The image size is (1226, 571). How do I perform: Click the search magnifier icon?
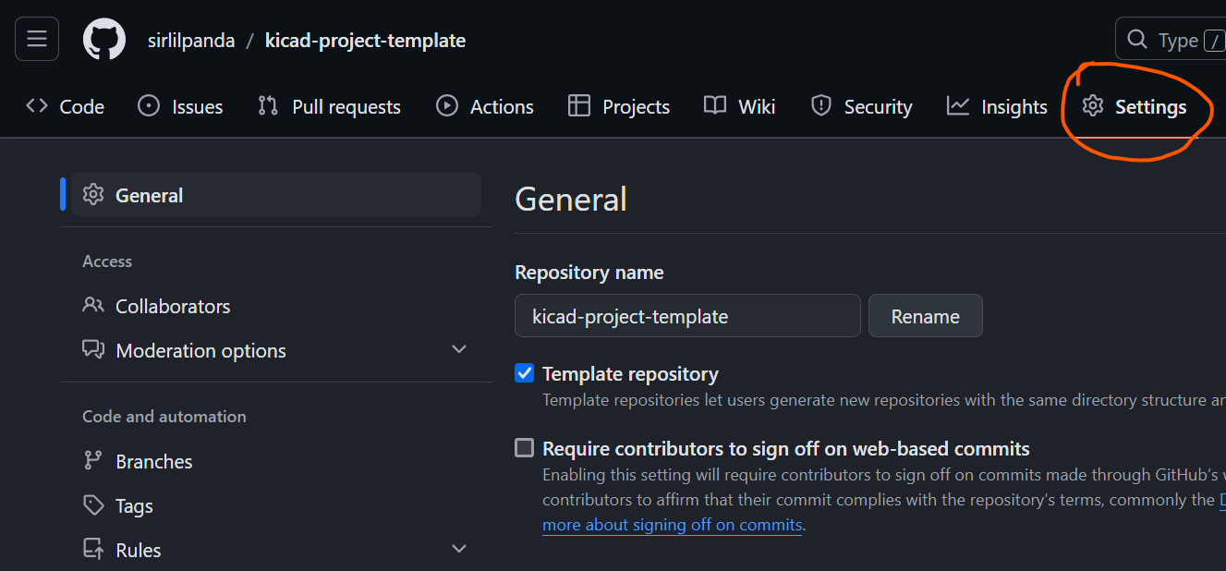(1136, 40)
